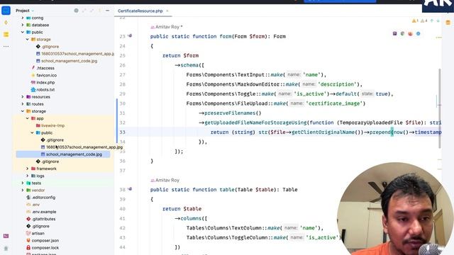454x255 pixels.
Task: Expand the database folder
Action: point(23,25)
